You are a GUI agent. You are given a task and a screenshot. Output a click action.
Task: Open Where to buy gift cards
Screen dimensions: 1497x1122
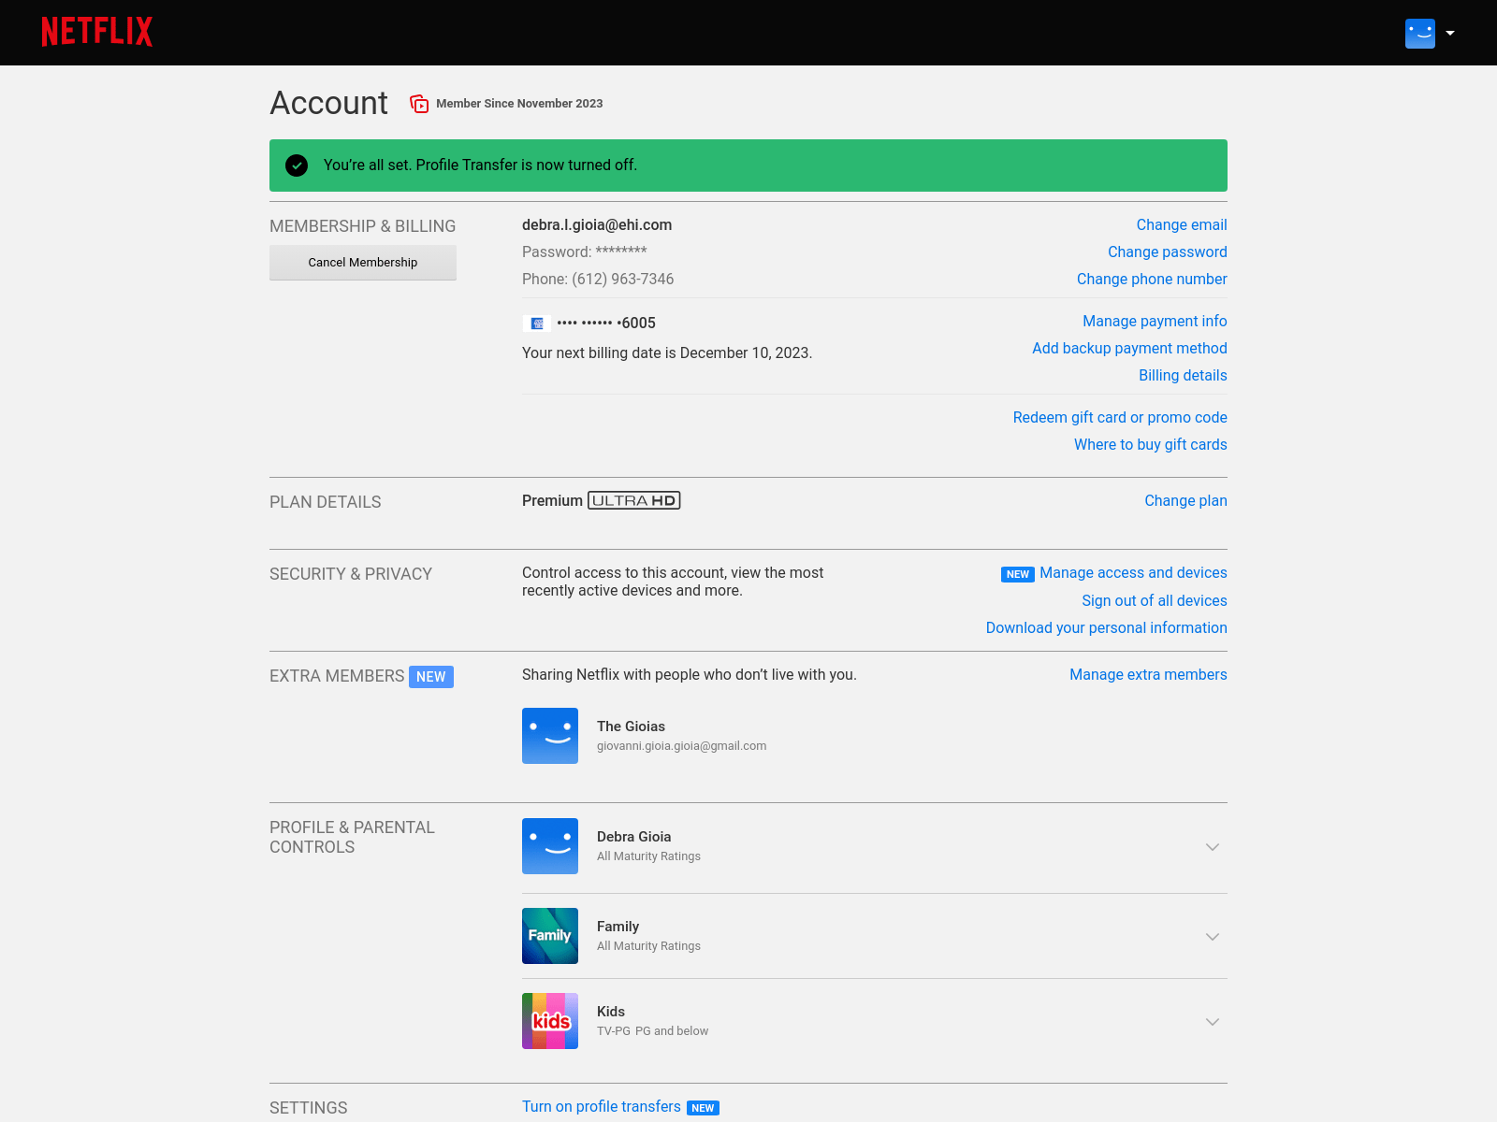(1151, 444)
